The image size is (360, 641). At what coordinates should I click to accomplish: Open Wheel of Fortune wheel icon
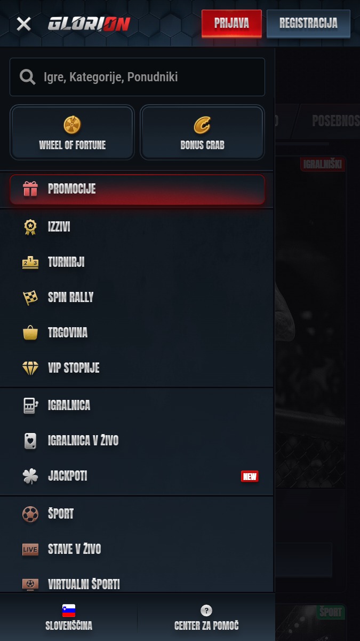pyautogui.click(x=72, y=125)
